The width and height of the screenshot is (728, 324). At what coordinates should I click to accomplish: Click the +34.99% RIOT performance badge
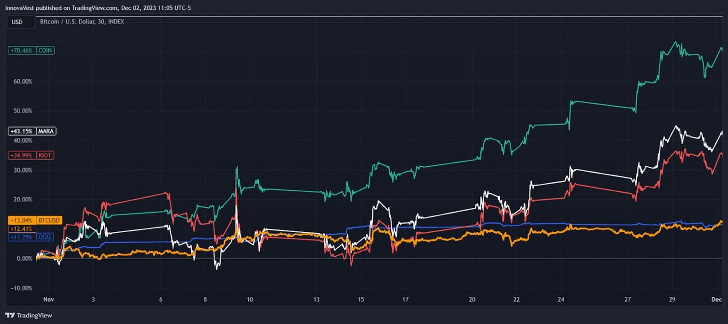(21, 155)
